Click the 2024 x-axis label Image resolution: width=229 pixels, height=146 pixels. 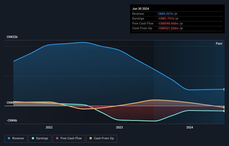pos(190,127)
